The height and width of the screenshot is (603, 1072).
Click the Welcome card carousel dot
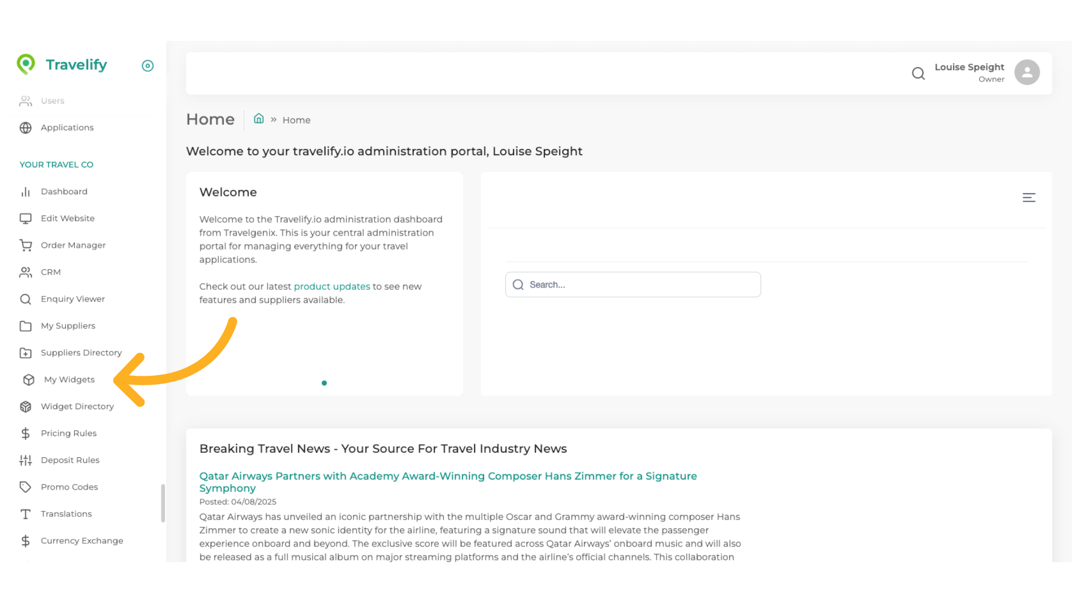tap(324, 383)
